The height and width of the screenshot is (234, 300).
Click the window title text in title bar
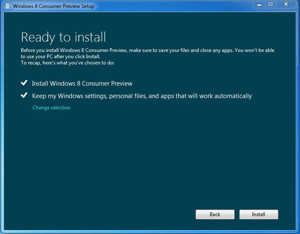(53, 6)
